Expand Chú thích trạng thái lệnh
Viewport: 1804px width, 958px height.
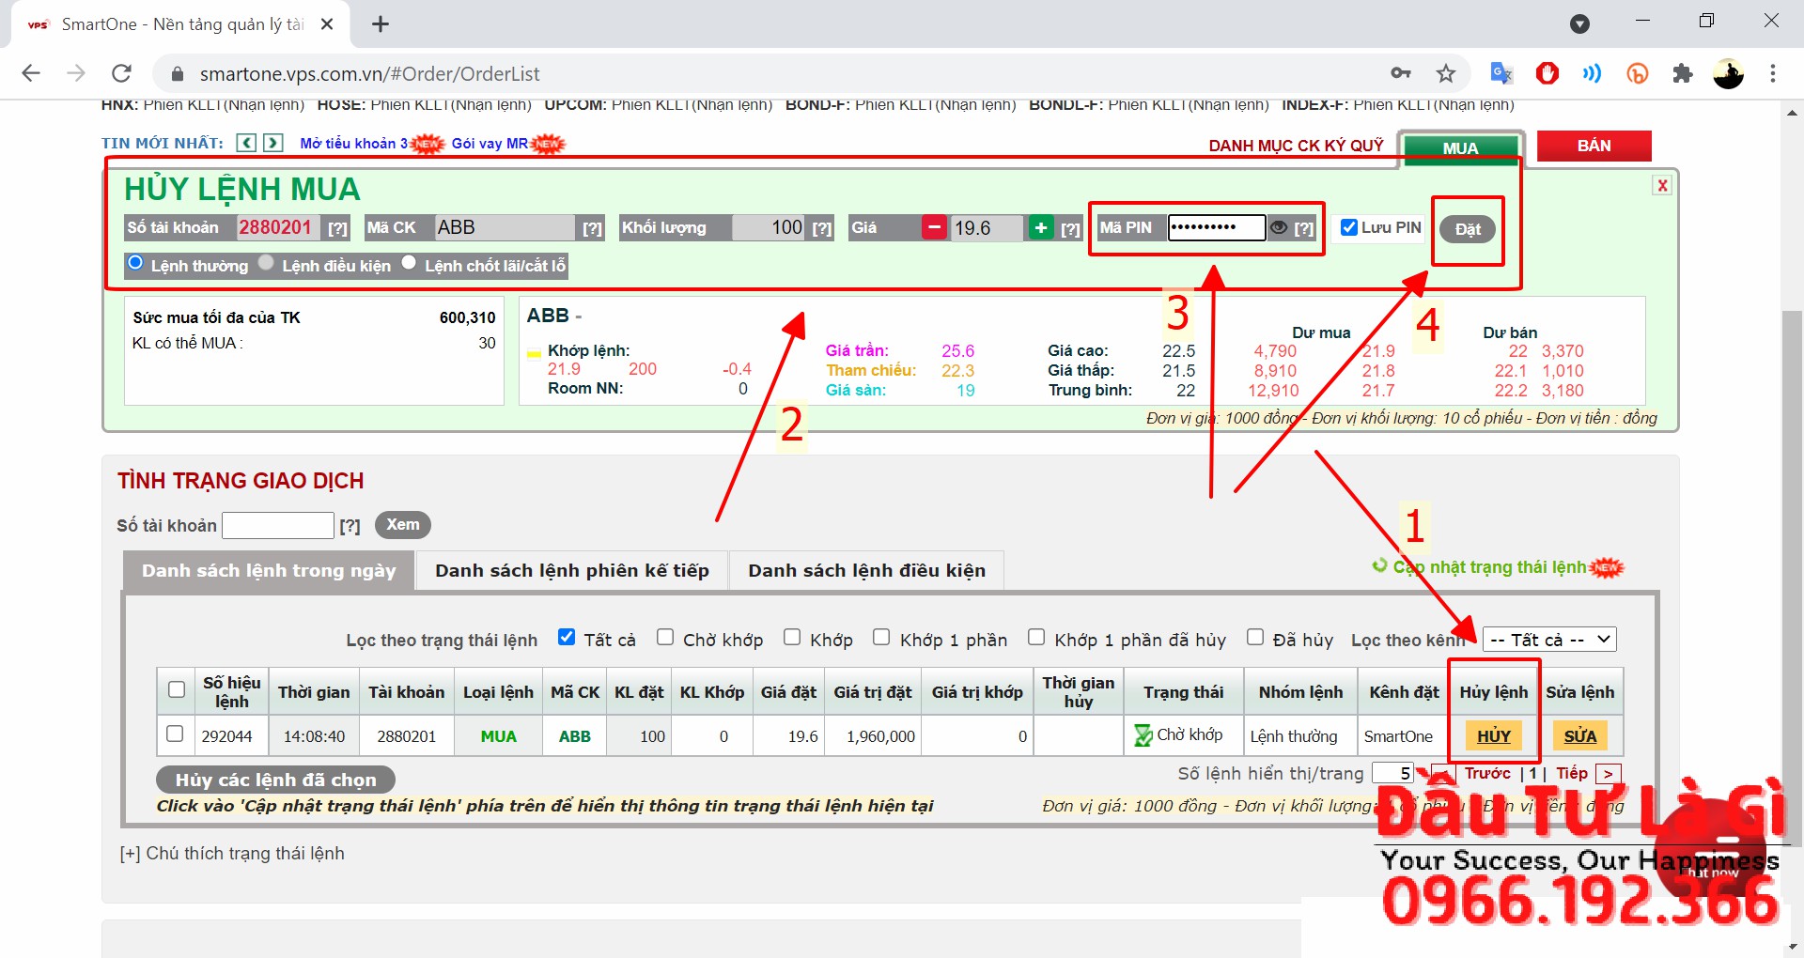point(232,853)
